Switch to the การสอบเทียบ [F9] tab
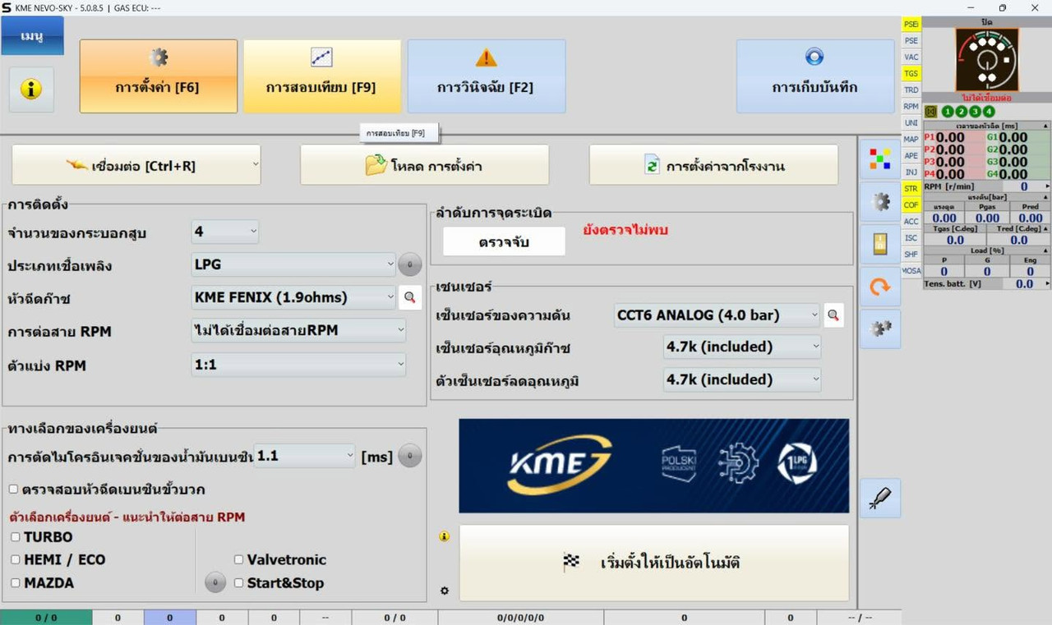Screen dimensions: 1052x625 (322, 76)
